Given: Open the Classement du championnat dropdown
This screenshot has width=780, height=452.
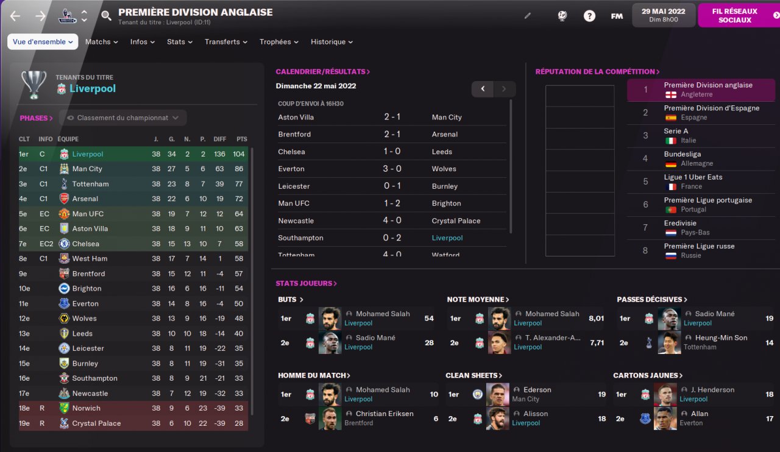Looking at the screenshot, I should (123, 118).
